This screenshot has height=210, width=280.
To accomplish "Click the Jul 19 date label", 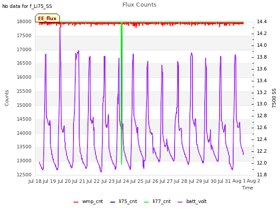I will click(x=49, y=181).
